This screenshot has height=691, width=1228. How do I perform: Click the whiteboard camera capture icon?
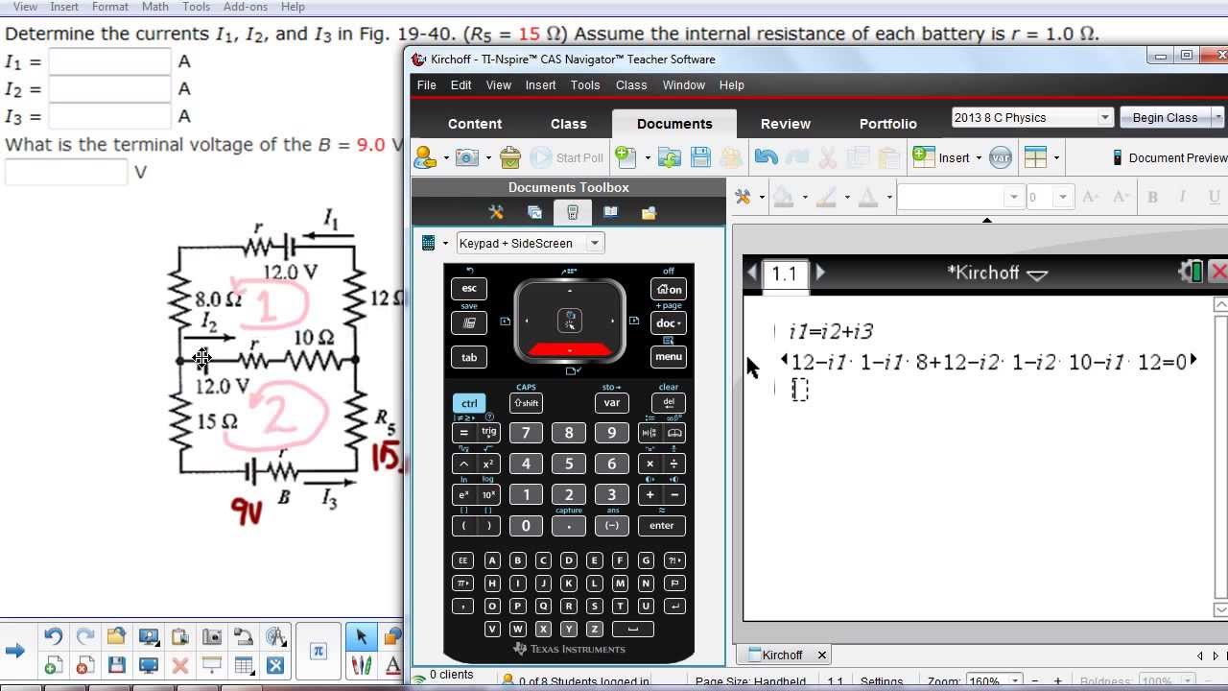(x=212, y=636)
